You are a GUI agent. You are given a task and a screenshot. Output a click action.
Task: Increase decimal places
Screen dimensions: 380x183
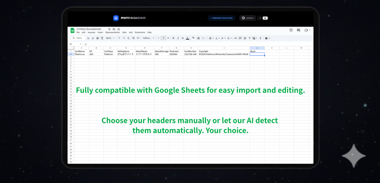coord(133,38)
